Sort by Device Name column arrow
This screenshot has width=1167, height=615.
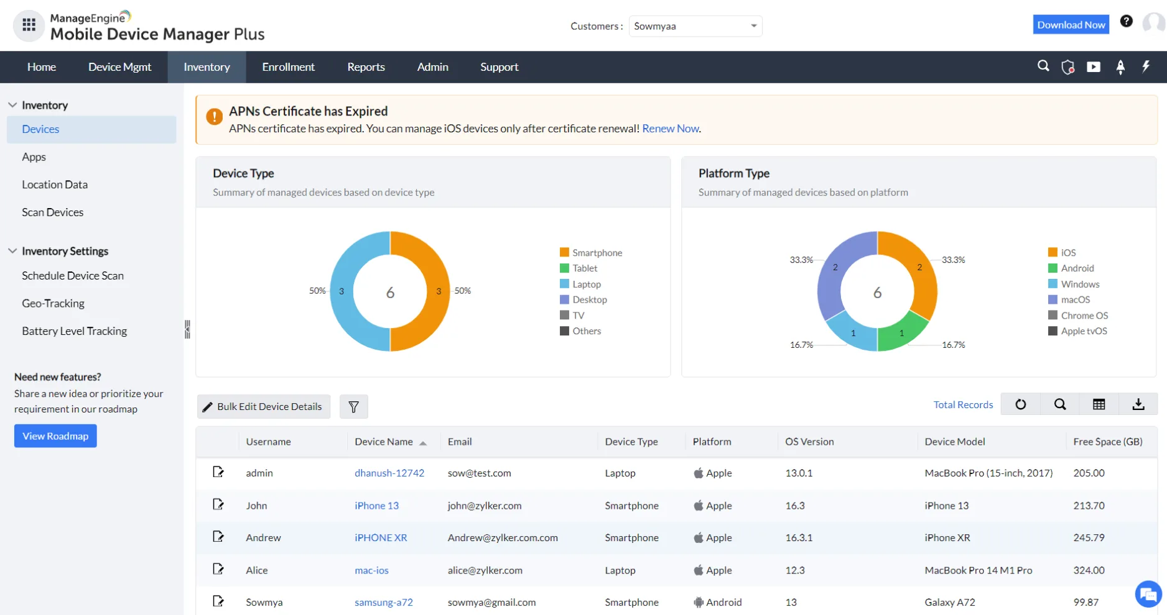click(423, 443)
